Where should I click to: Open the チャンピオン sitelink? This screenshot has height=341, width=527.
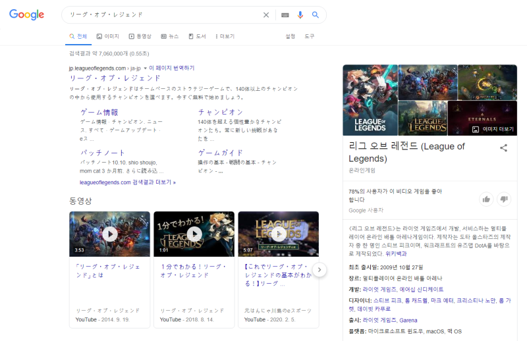pyautogui.click(x=221, y=112)
